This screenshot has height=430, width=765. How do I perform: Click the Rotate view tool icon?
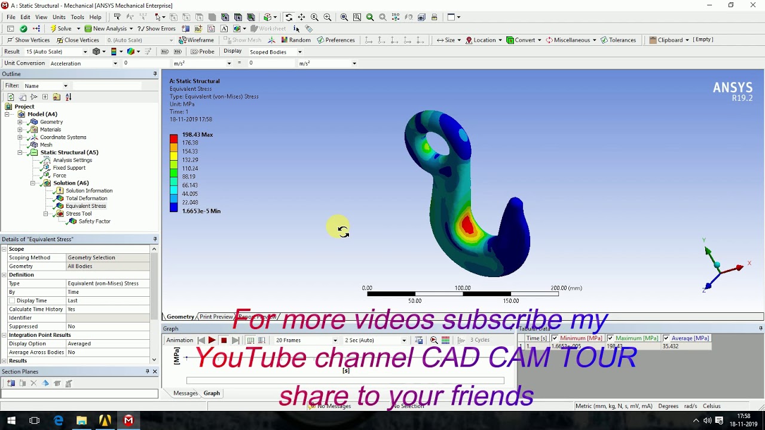click(x=289, y=17)
